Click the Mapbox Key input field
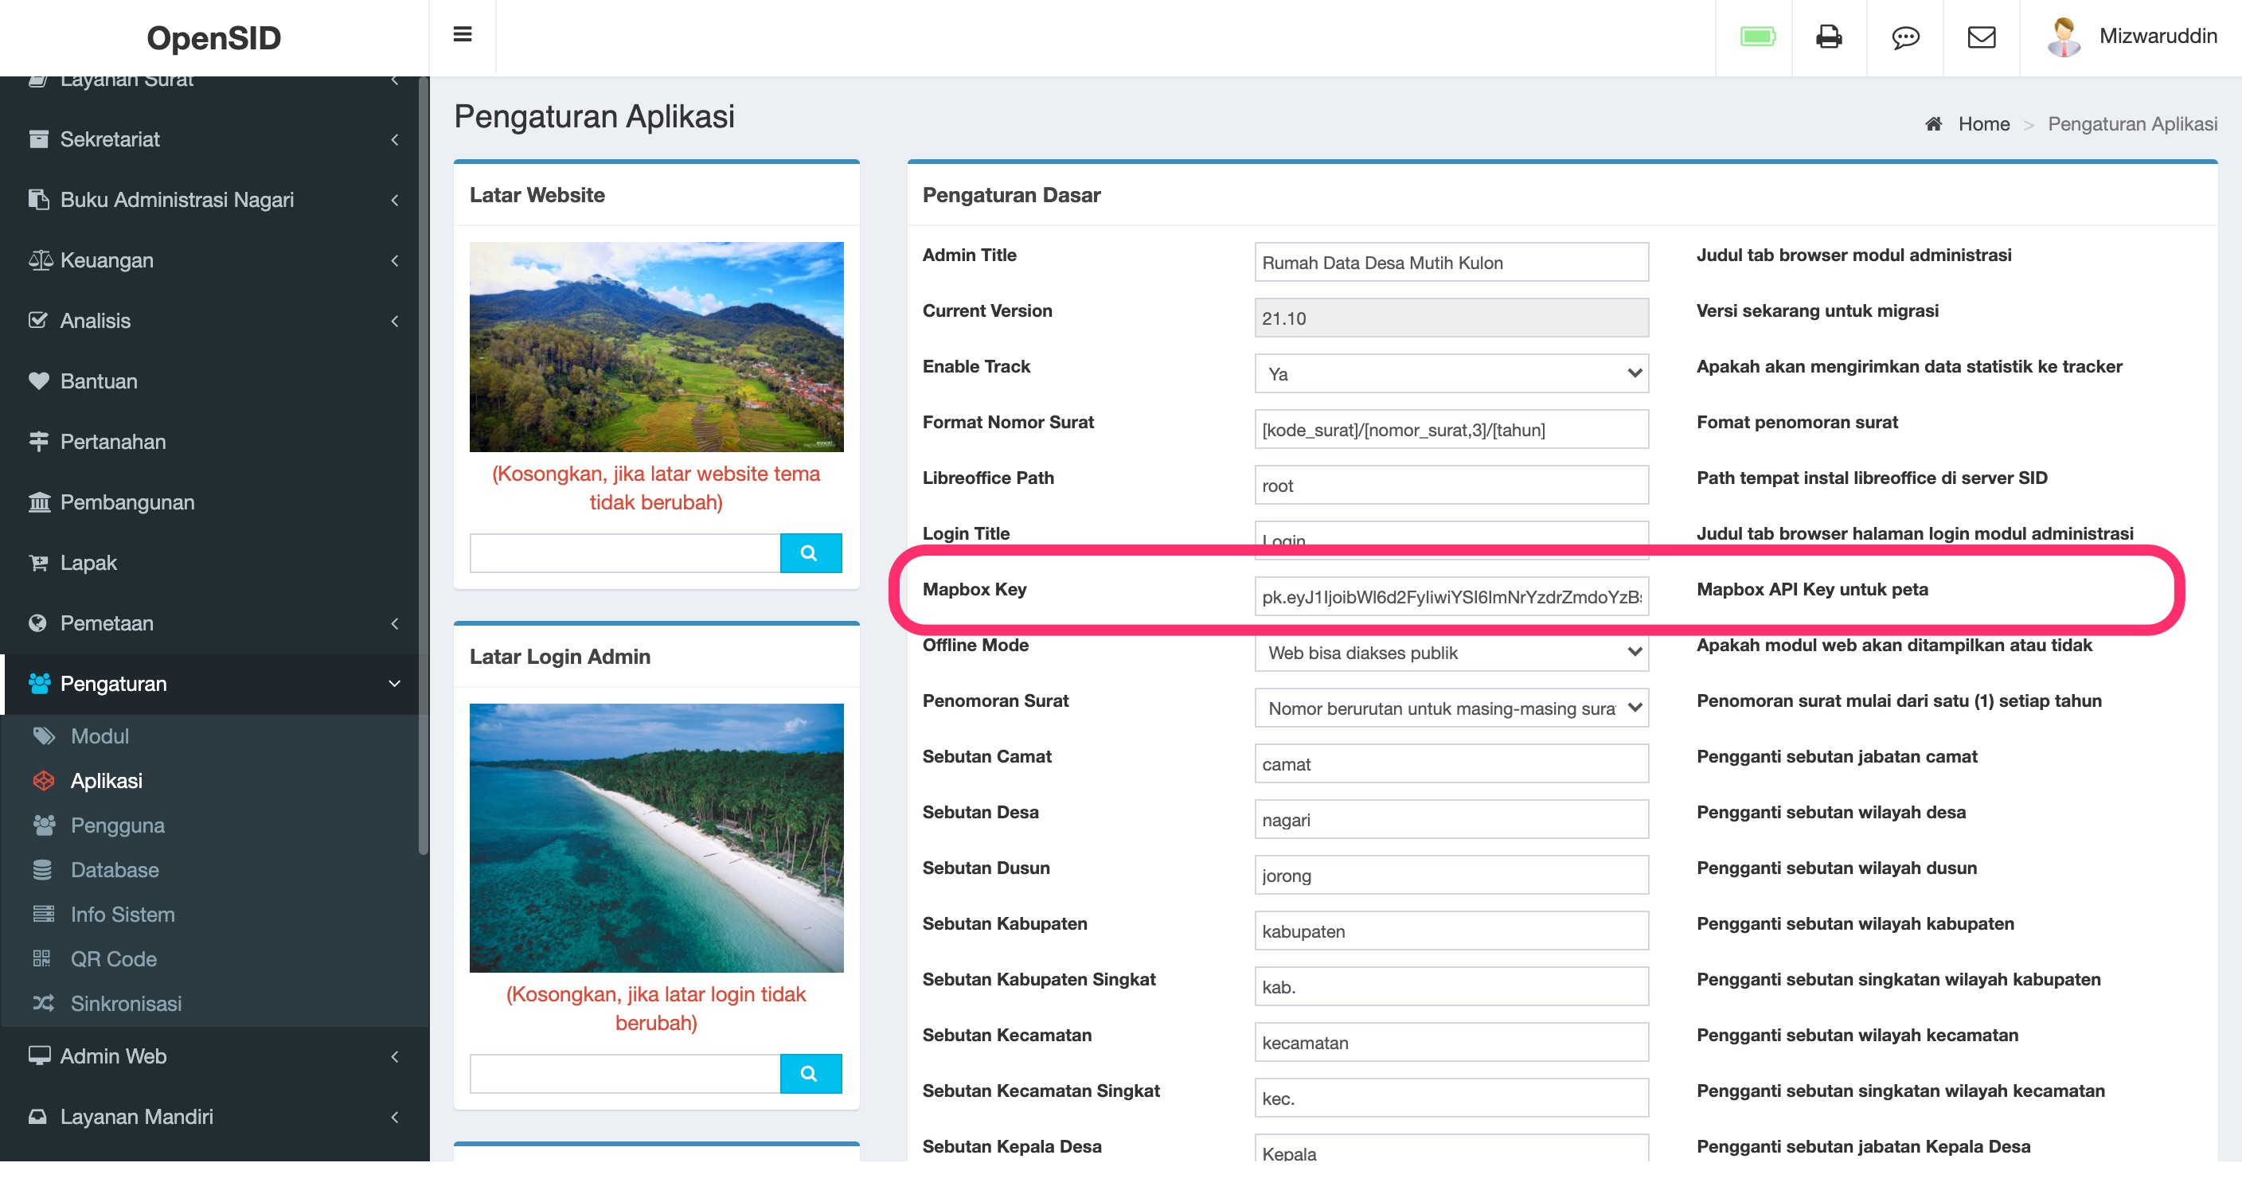The width and height of the screenshot is (2242, 1194). [x=1450, y=596]
